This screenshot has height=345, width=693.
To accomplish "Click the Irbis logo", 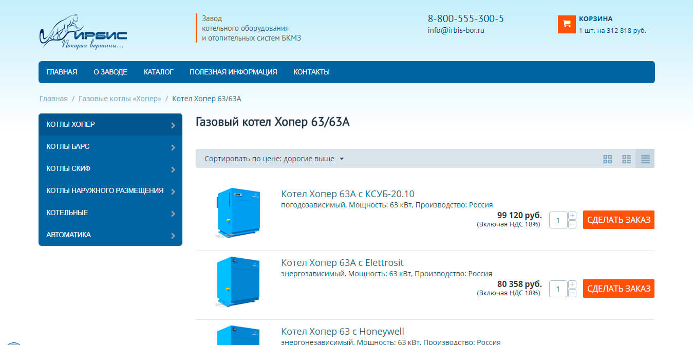I will point(83,32).
